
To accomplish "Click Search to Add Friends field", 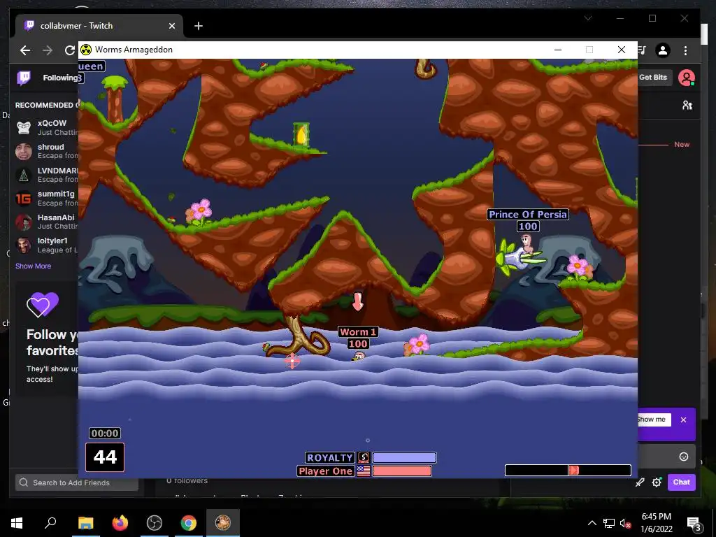I will [77, 482].
